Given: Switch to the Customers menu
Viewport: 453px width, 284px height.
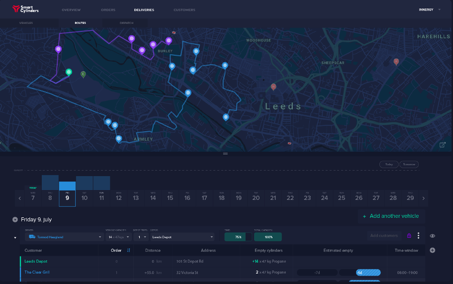Looking at the screenshot, I should [184, 10].
